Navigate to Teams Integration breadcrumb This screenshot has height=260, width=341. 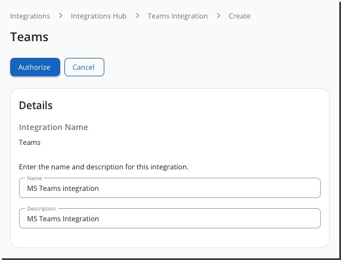coord(178,16)
